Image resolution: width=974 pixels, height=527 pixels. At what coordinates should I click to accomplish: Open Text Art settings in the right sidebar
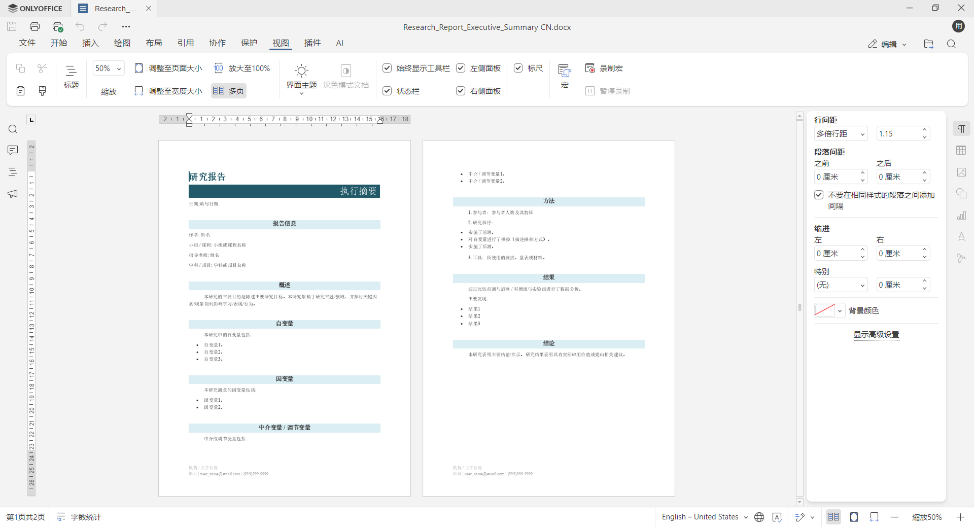point(962,236)
